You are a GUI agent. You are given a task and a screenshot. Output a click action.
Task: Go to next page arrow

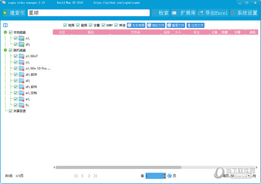pos(89,176)
